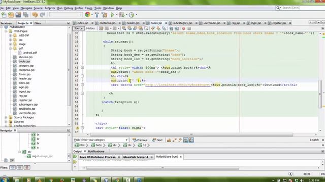Click the Windows Start button
The height and width of the screenshot is (182, 325).
click(x=5, y=179)
